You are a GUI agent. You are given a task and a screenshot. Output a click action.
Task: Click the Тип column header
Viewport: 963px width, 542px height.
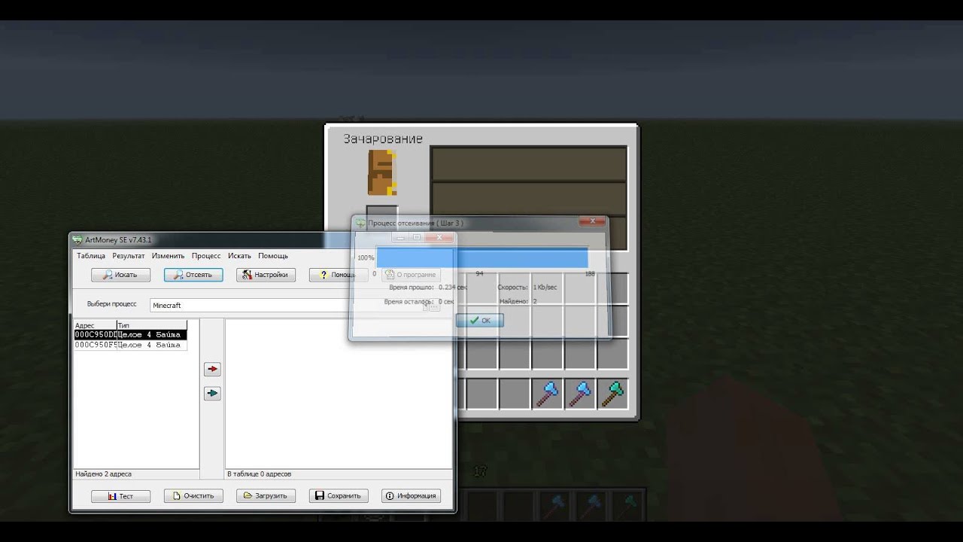coord(151,325)
